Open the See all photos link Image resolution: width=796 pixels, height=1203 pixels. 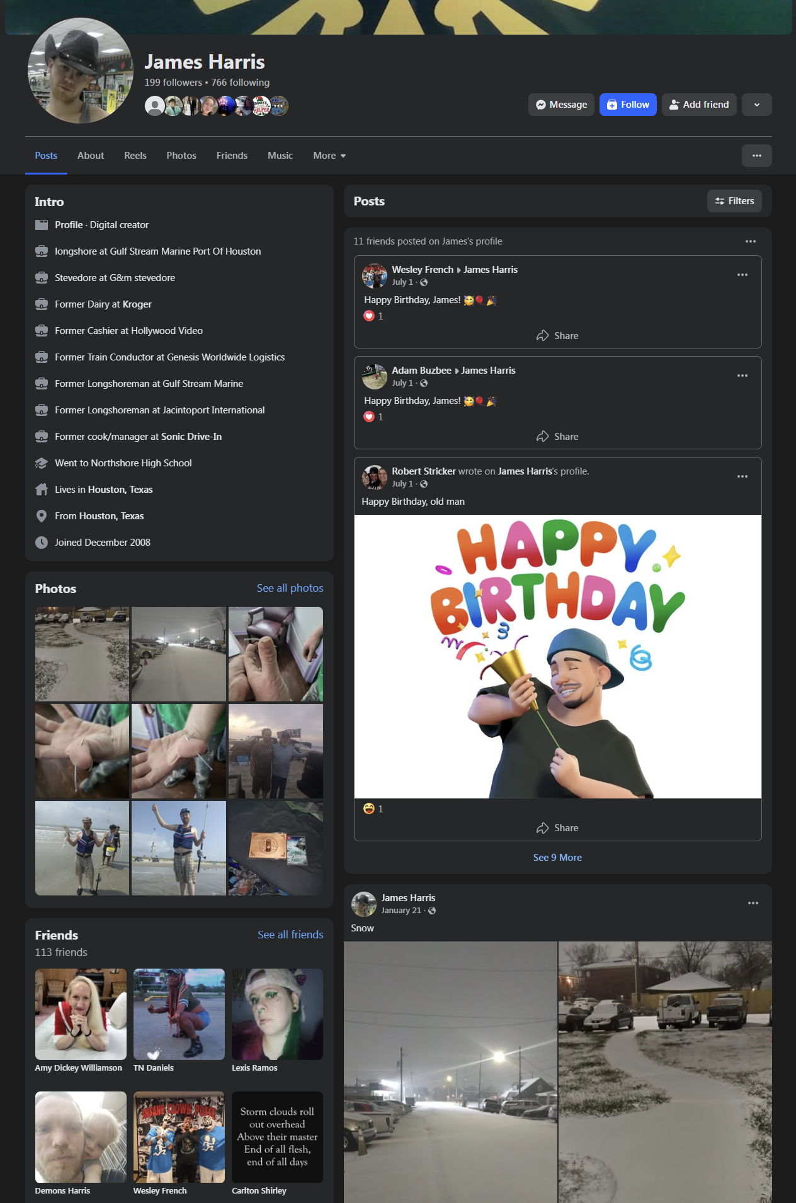[x=290, y=588]
